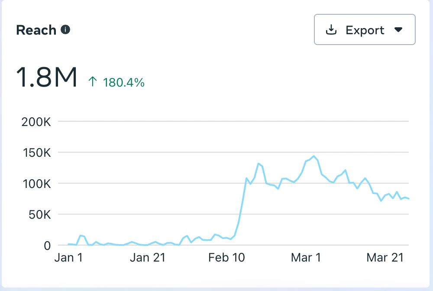The width and height of the screenshot is (433, 291).
Task: Select the Jan 21 date label
Action: (x=147, y=258)
